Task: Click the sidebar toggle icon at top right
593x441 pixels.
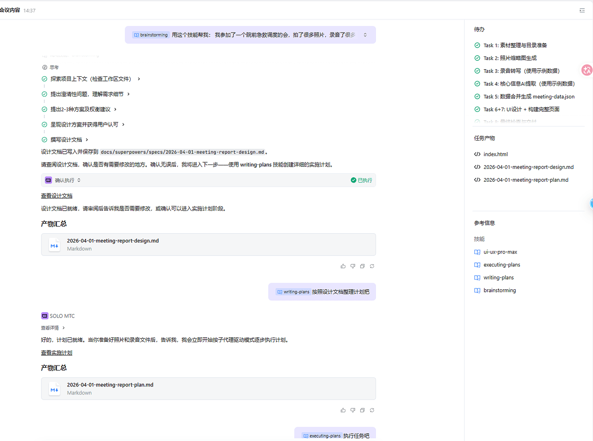Action: tap(582, 11)
